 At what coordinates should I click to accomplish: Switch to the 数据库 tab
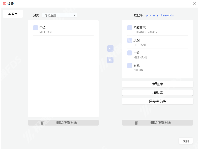point(13,14)
